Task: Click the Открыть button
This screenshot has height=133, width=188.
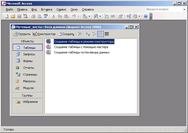Action: pyautogui.click(x=22, y=34)
